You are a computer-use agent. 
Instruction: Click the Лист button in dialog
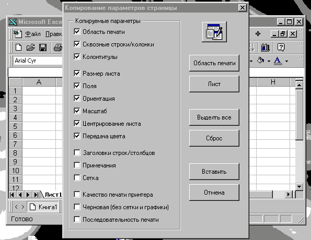pos(214,84)
